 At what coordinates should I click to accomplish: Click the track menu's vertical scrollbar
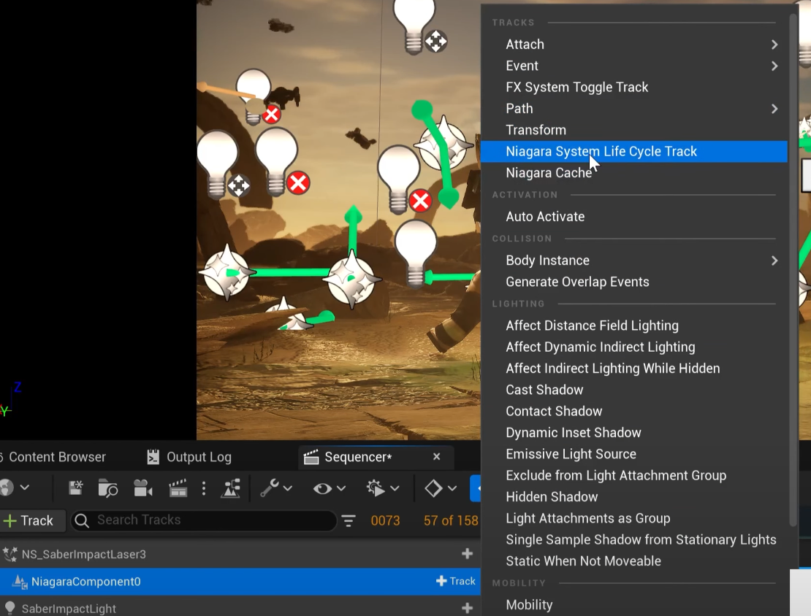coord(793,270)
